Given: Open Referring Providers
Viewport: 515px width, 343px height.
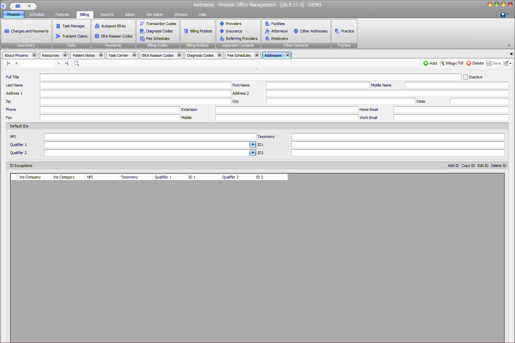Looking at the screenshot, I should (x=238, y=39).
